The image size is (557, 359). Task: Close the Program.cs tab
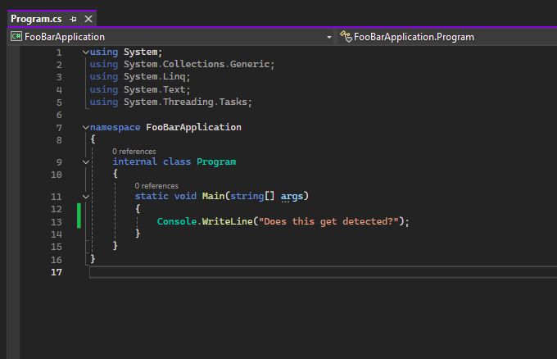pyautogui.click(x=88, y=19)
